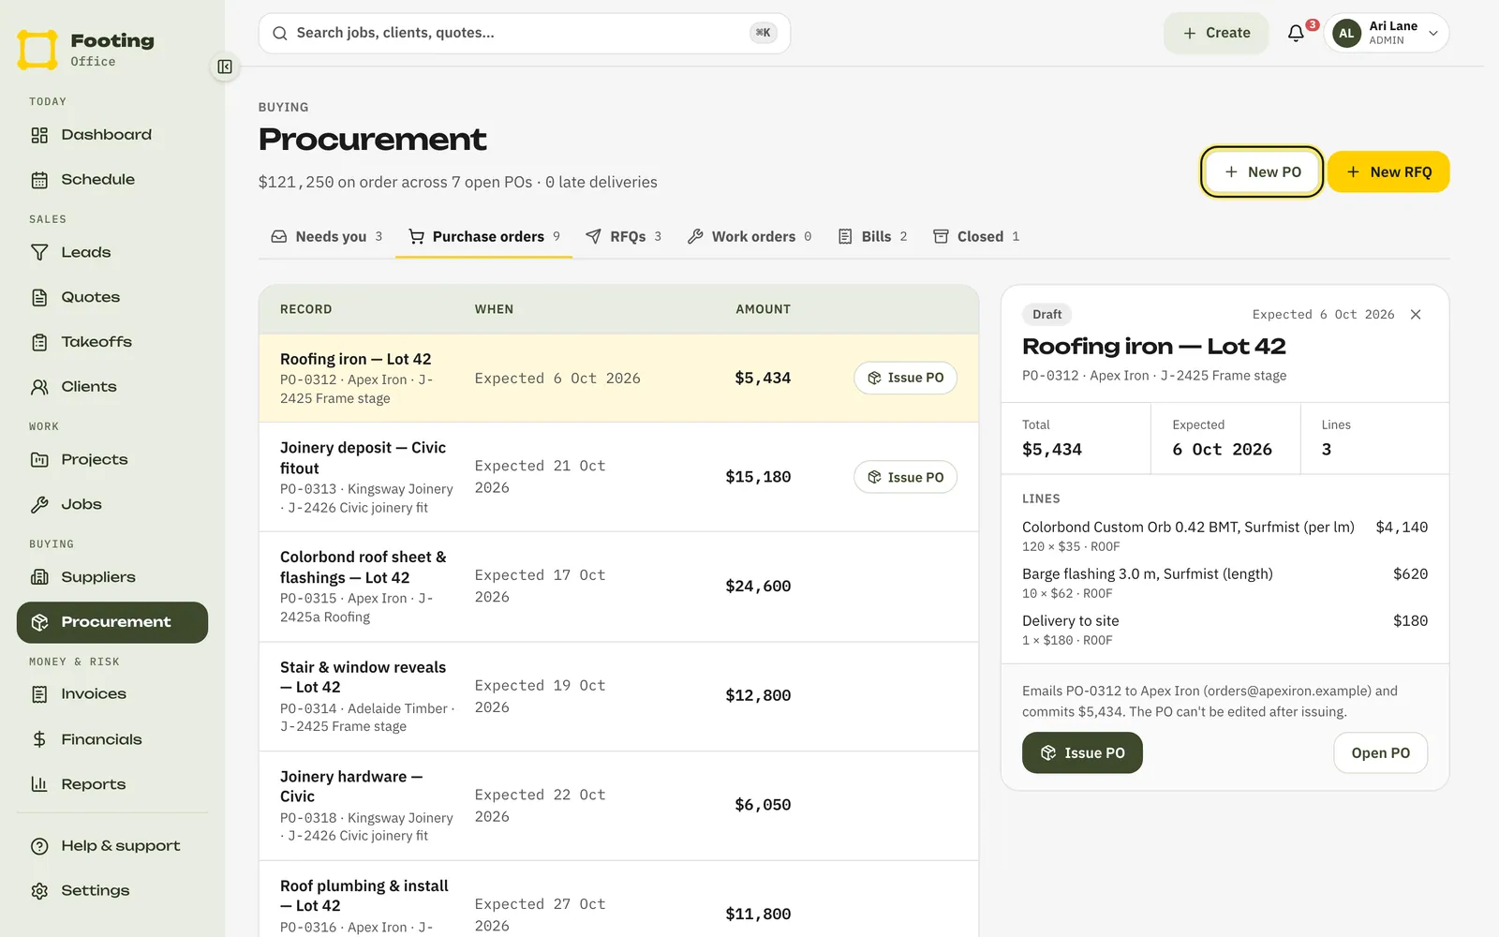Open the notifications bell
Screen dimensions: 1499x937
tap(1296, 33)
